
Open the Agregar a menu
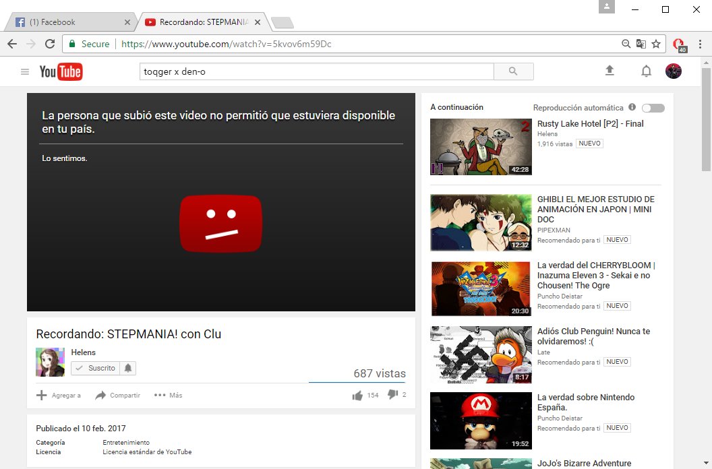pyautogui.click(x=58, y=396)
